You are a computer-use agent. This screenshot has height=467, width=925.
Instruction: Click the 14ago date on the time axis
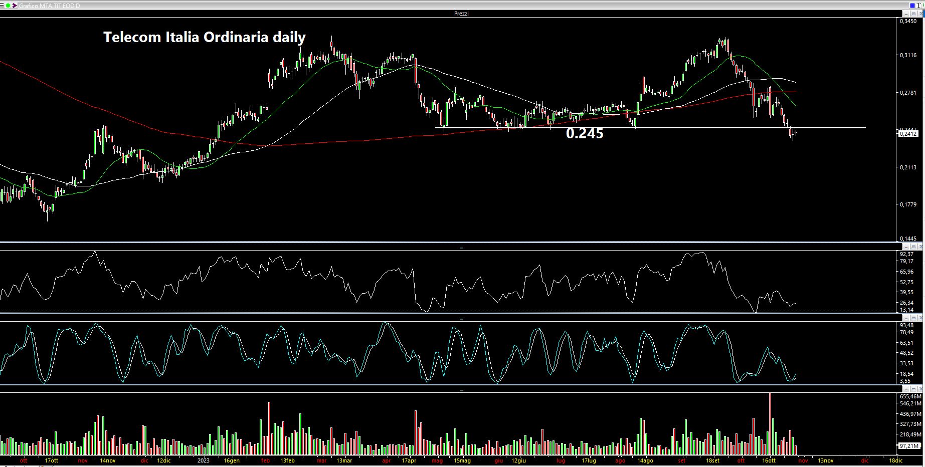[645, 460]
